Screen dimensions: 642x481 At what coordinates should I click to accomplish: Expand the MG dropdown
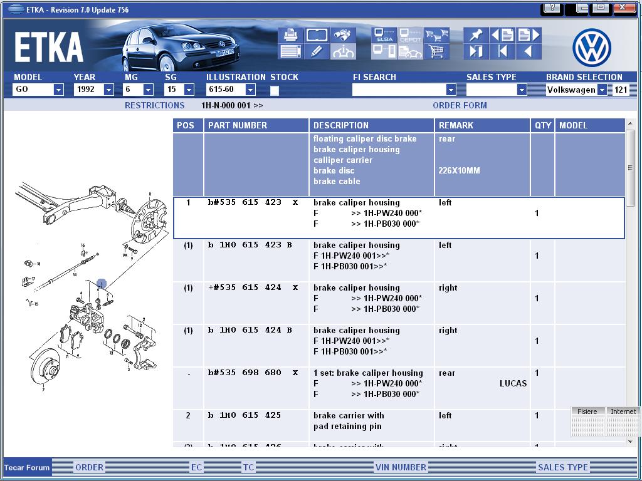click(x=149, y=90)
